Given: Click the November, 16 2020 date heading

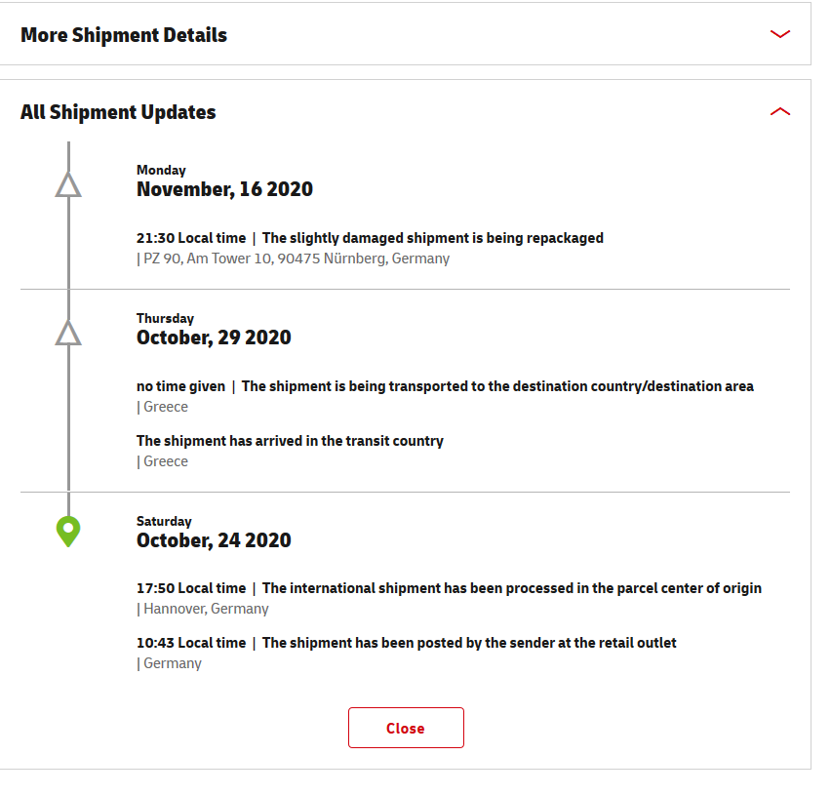Looking at the screenshot, I should (224, 189).
